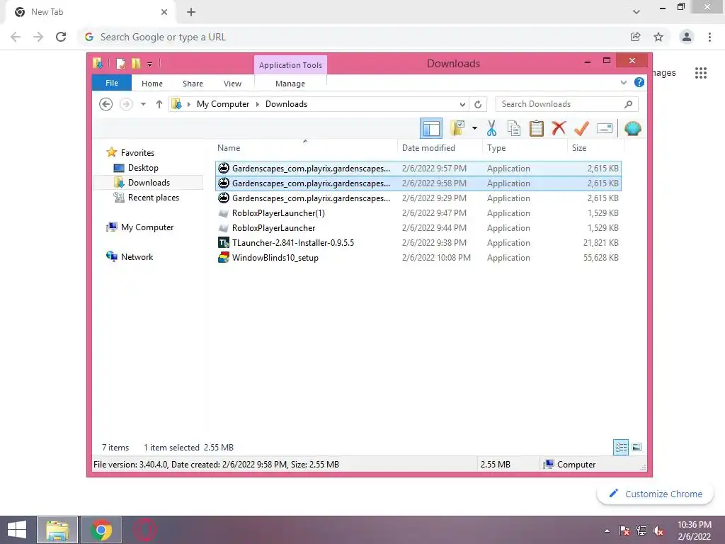Open Opera from the taskbar
The image size is (725, 544).
[144, 530]
